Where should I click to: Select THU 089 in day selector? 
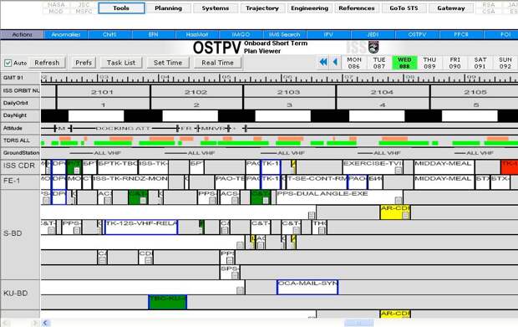tap(429, 63)
